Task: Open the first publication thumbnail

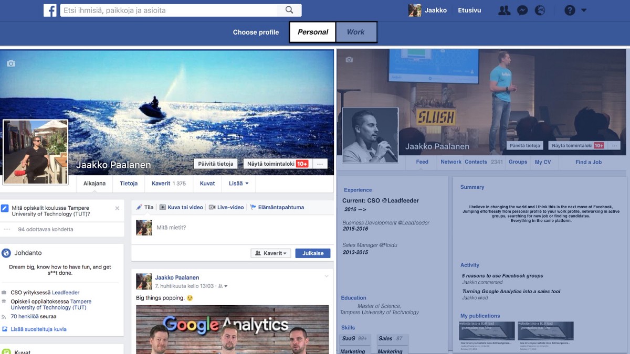Action: (487, 331)
